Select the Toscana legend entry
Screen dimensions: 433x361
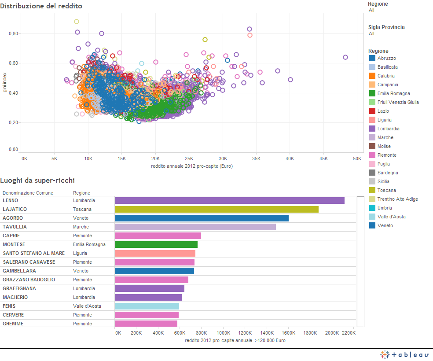[386, 190]
